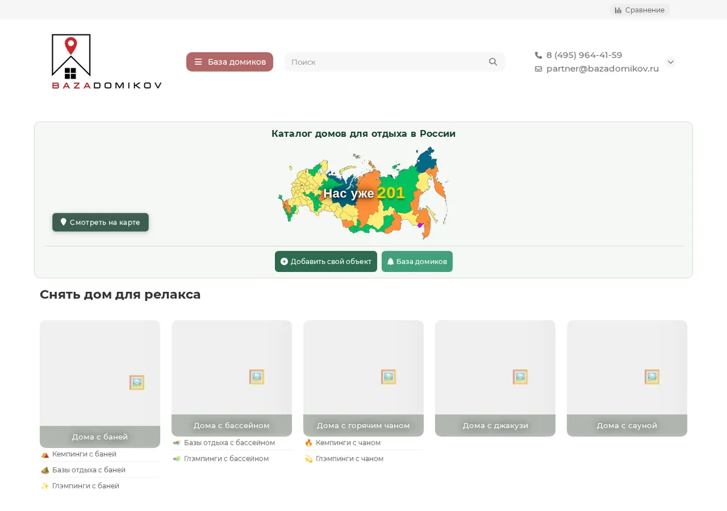Open Кемпинги с баней link

click(84, 454)
